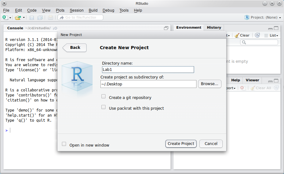284x174 pixels.
Task: Click the Save icon in toolbar
Action: pos(32,18)
